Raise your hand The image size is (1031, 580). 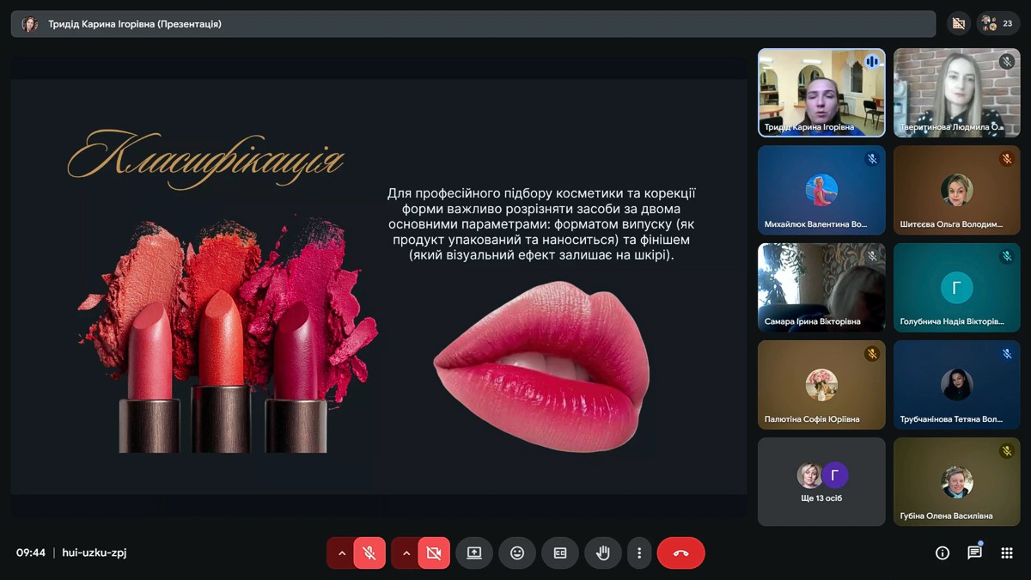pyautogui.click(x=603, y=553)
